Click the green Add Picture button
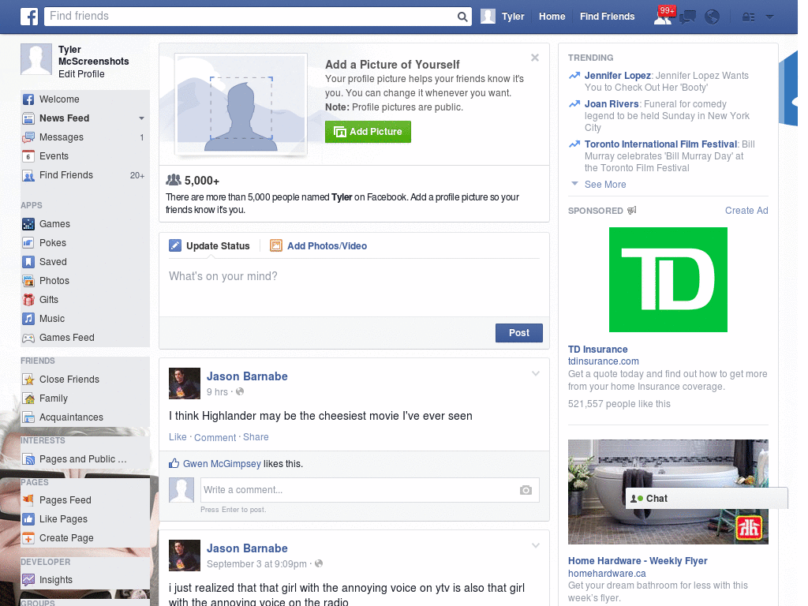The width and height of the screenshot is (808, 606). 368,132
